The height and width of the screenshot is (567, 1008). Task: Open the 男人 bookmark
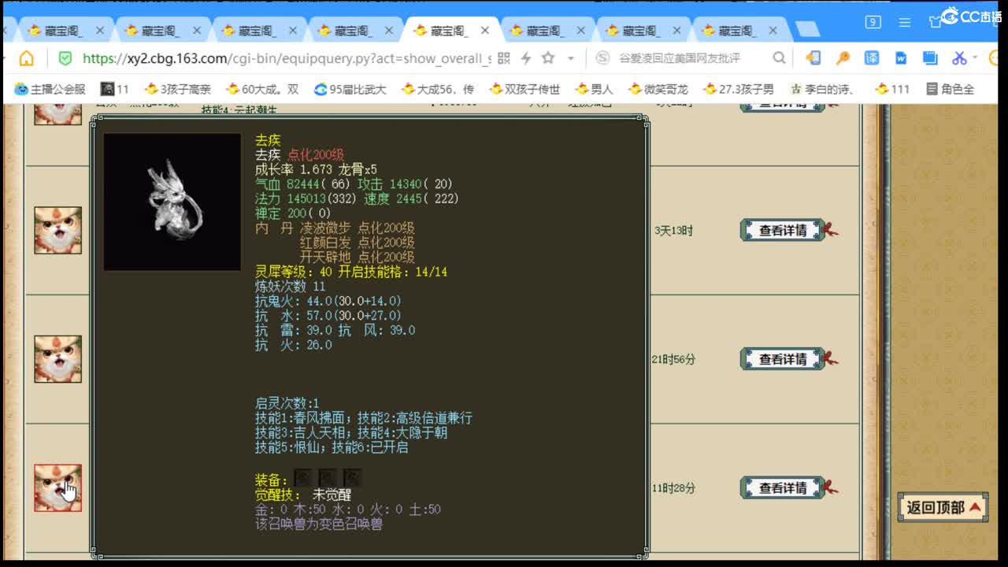[594, 89]
